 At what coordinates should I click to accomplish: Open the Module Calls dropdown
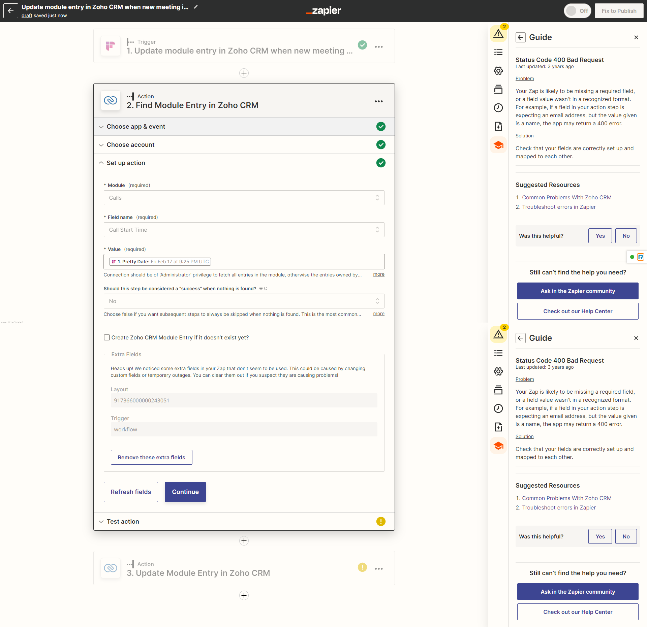[x=244, y=198]
